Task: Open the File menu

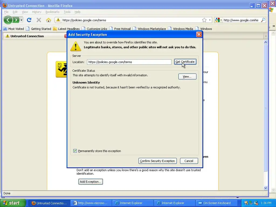Action: (x=6, y=12)
